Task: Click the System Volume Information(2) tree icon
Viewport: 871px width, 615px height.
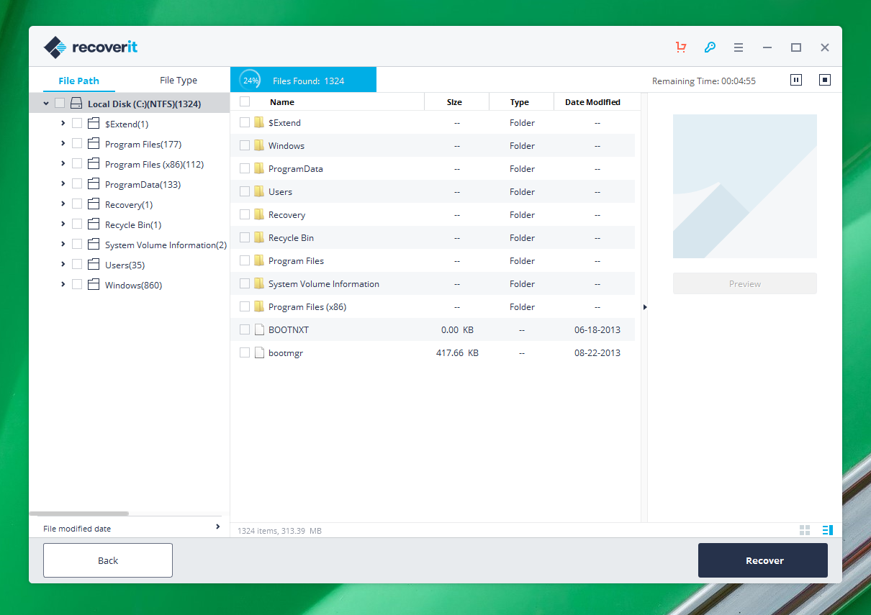Action: click(93, 245)
